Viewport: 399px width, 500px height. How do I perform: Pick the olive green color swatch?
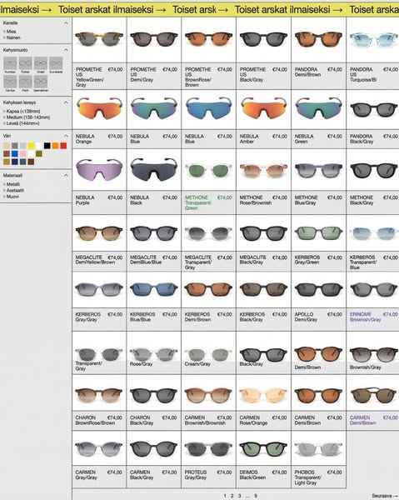(39, 153)
